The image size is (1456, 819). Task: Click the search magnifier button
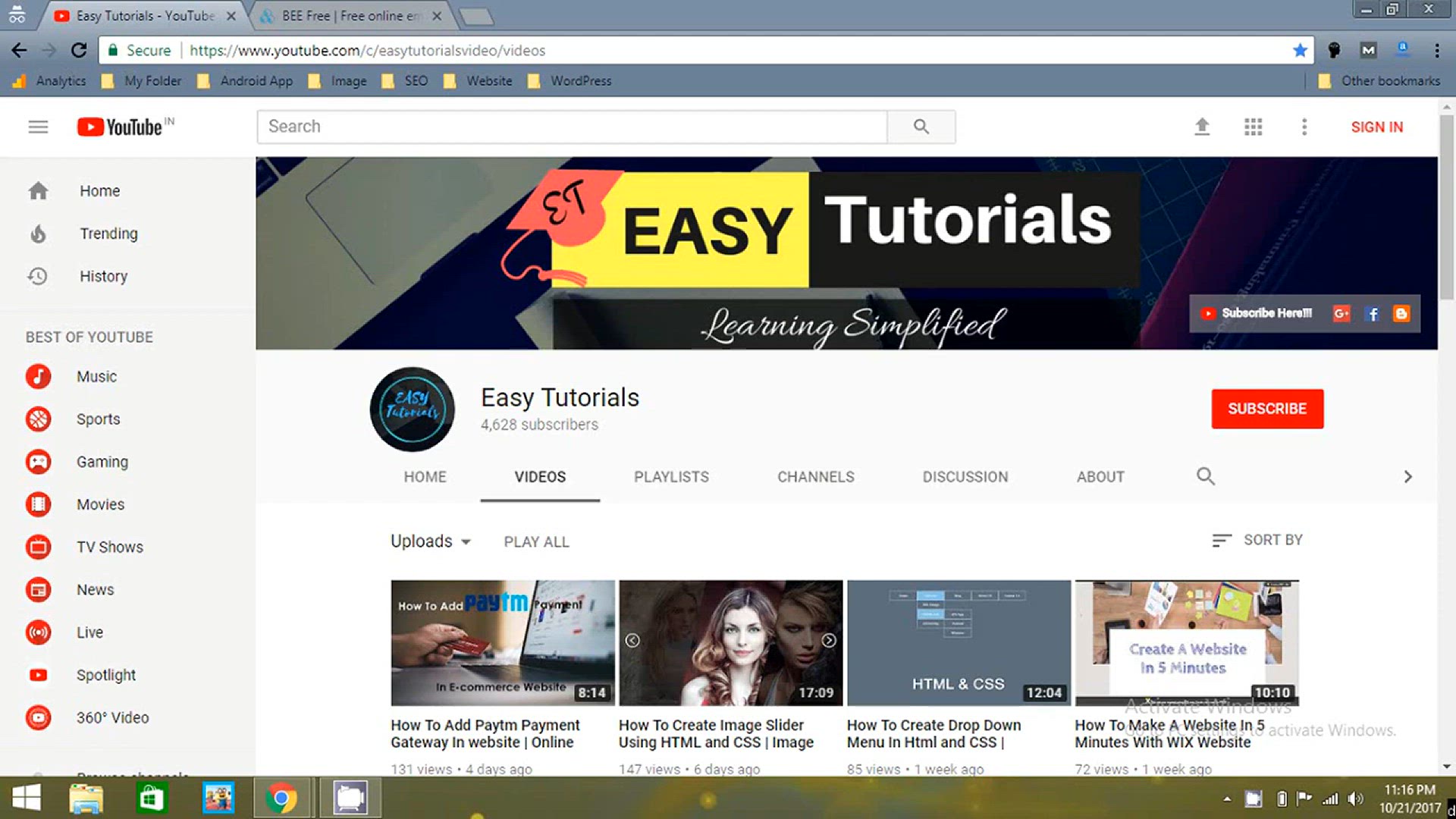point(921,127)
